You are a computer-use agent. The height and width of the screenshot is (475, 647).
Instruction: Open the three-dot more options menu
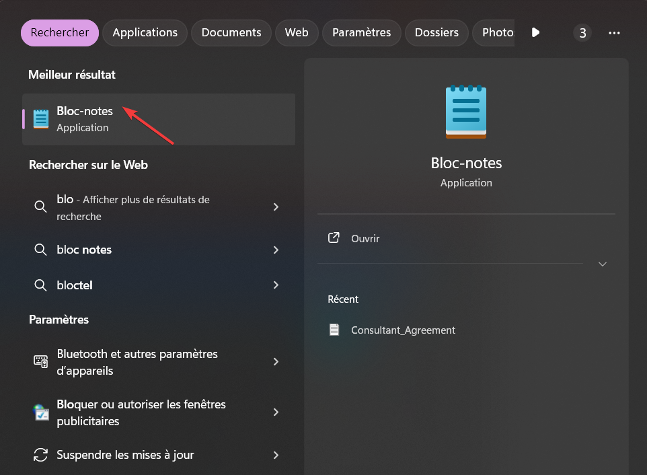point(615,33)
